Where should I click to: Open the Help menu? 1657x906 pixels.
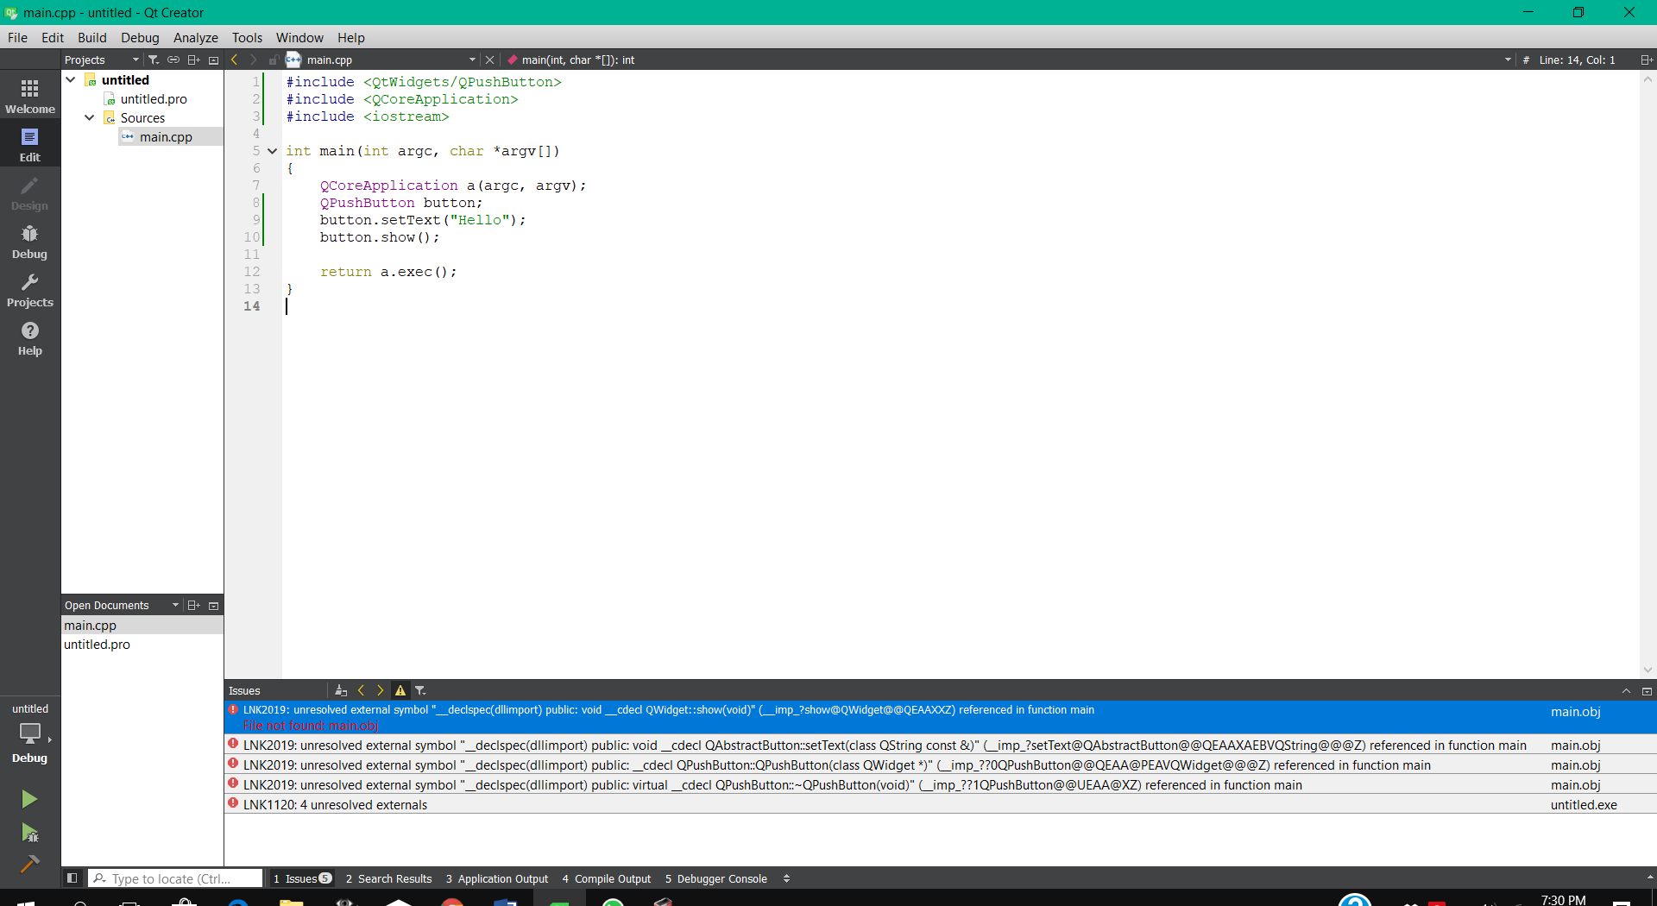(x=351, y=37)
